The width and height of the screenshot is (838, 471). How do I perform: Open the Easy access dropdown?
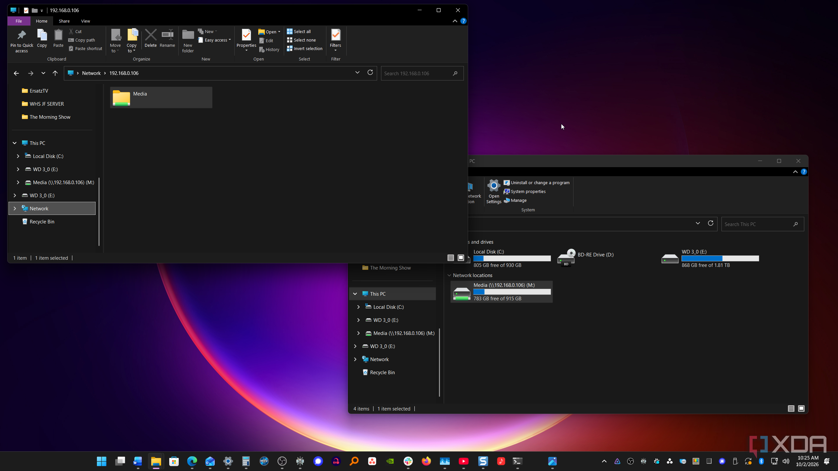(x=214, y=40)
